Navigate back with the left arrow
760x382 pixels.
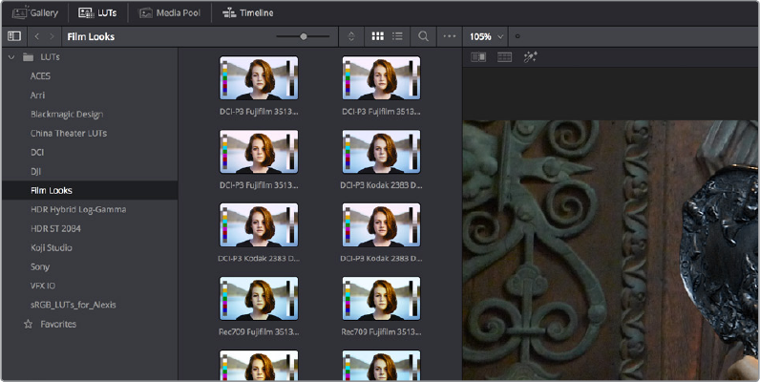[37, 36]
